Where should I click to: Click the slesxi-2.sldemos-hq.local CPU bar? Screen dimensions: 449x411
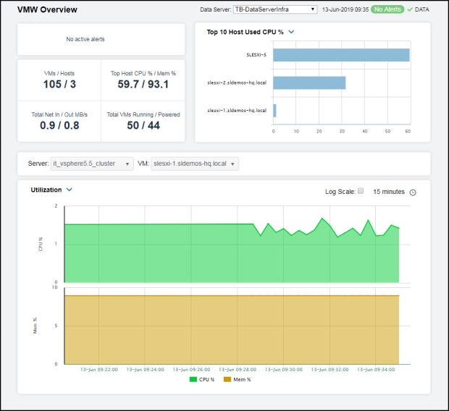pyautogui.click(x=309, y=82)
